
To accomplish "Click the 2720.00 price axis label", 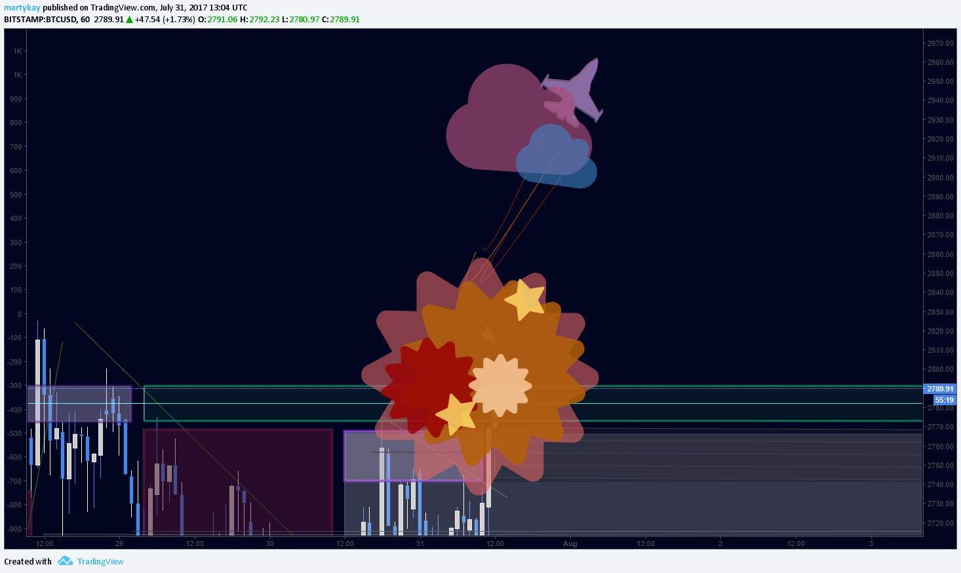I will (x=940, y=523).
